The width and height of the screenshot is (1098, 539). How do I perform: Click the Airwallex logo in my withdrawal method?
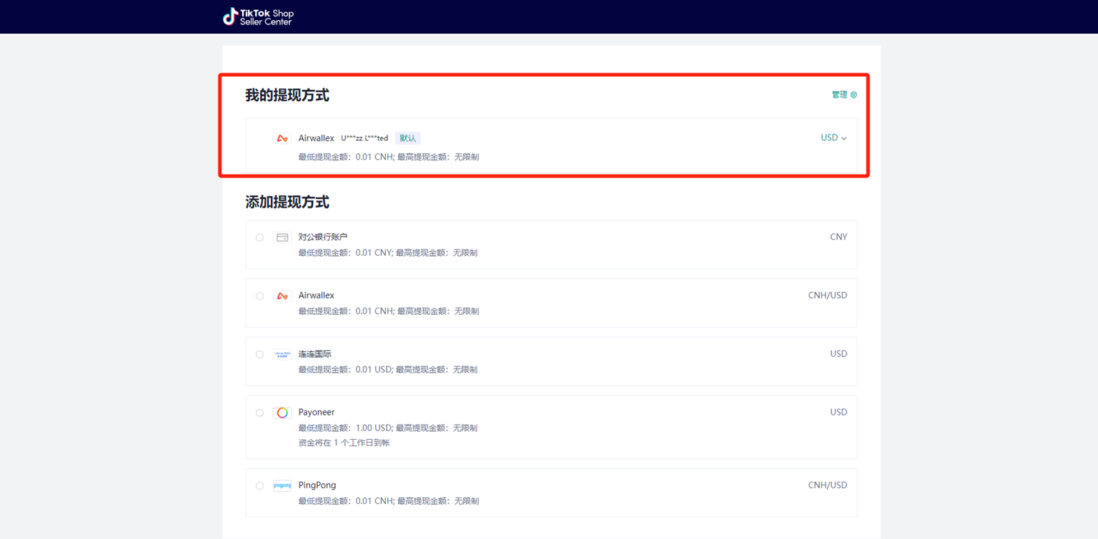[x=282, y=138]
